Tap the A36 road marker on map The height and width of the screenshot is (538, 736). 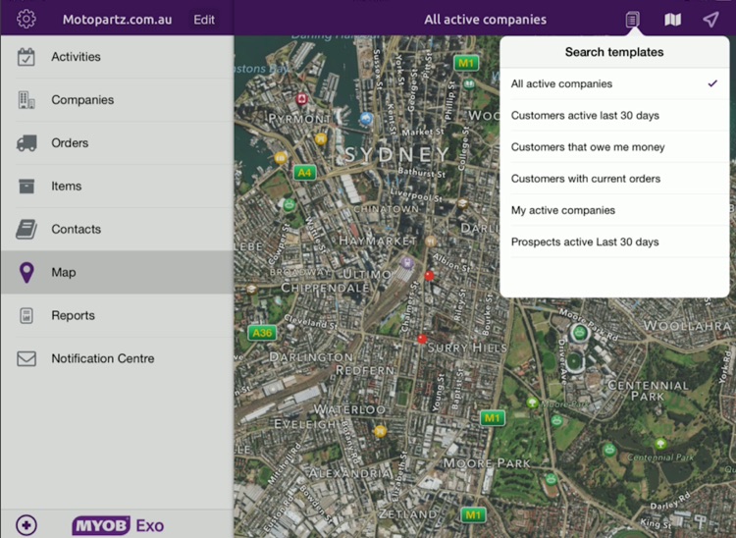click(x=262, y=333)
